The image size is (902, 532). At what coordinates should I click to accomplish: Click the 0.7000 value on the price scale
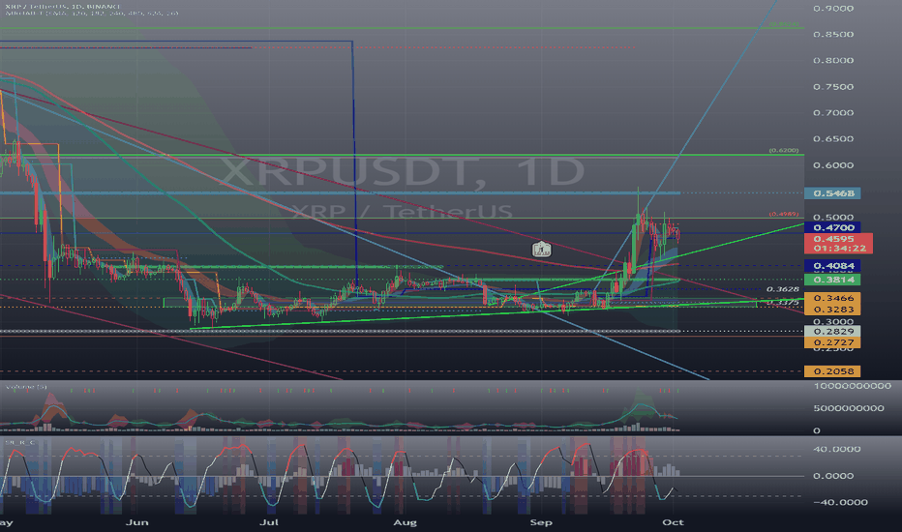tap(833, 113)
